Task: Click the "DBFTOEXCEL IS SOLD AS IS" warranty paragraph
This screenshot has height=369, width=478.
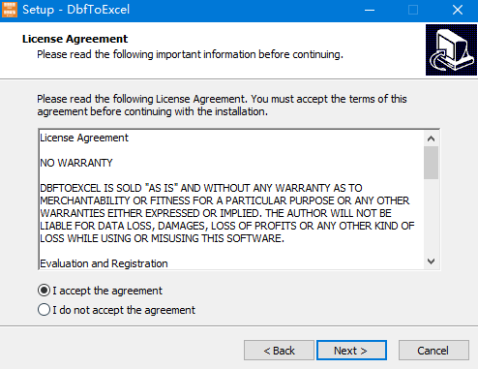Action: click(x=227, y=213)
